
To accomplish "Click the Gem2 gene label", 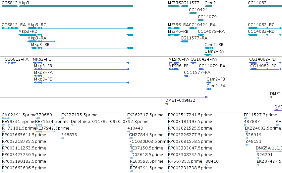I will [x=210, y=3].
